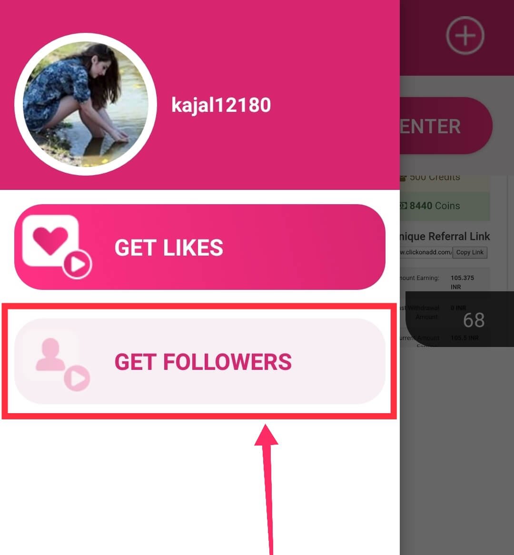
Task: Click the Copy Link button
Action: (x=470, y=252)
